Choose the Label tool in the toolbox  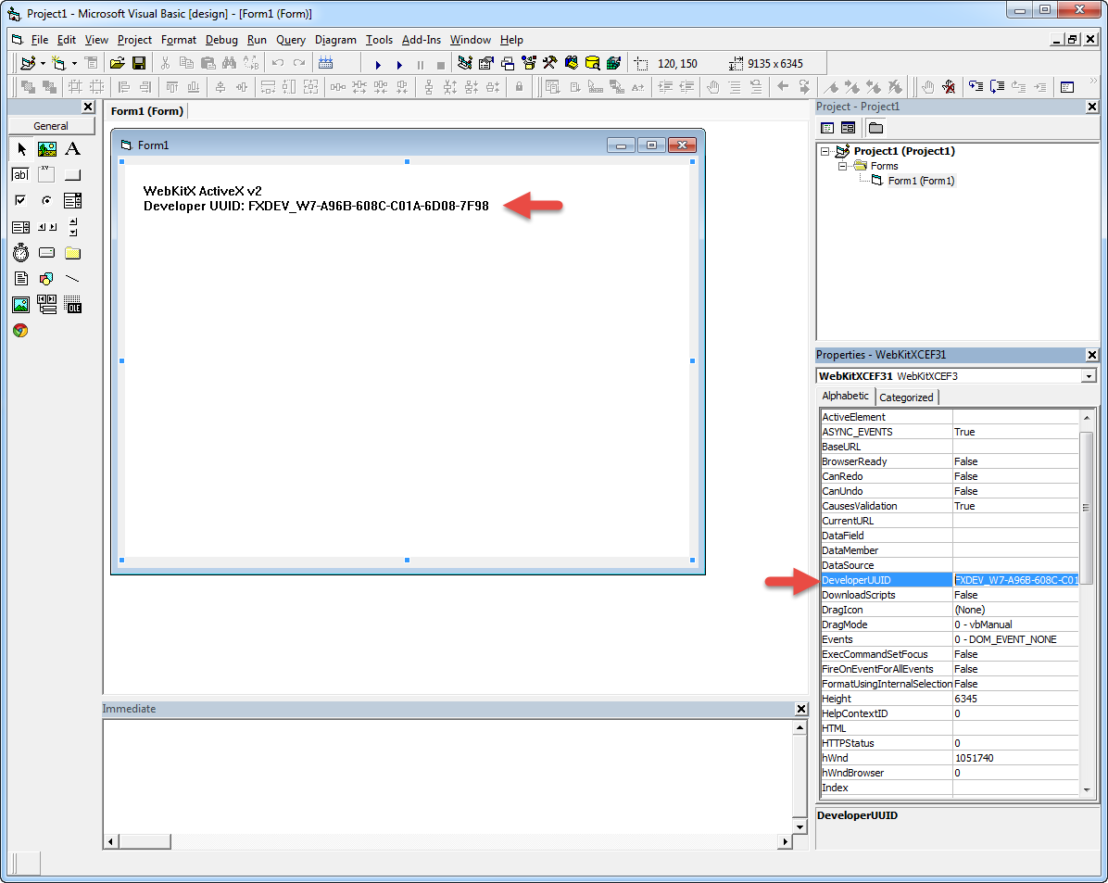[73, 149]
